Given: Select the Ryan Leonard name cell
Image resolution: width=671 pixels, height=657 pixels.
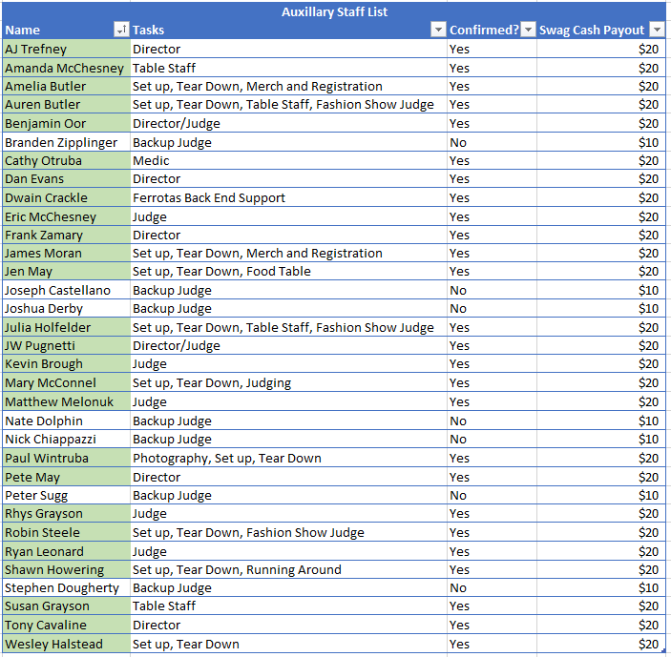Looking at the screenshot, I should pos(66,551).
